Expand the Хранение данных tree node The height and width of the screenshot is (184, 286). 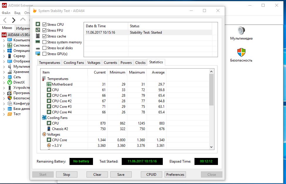[x=4, y=72]
